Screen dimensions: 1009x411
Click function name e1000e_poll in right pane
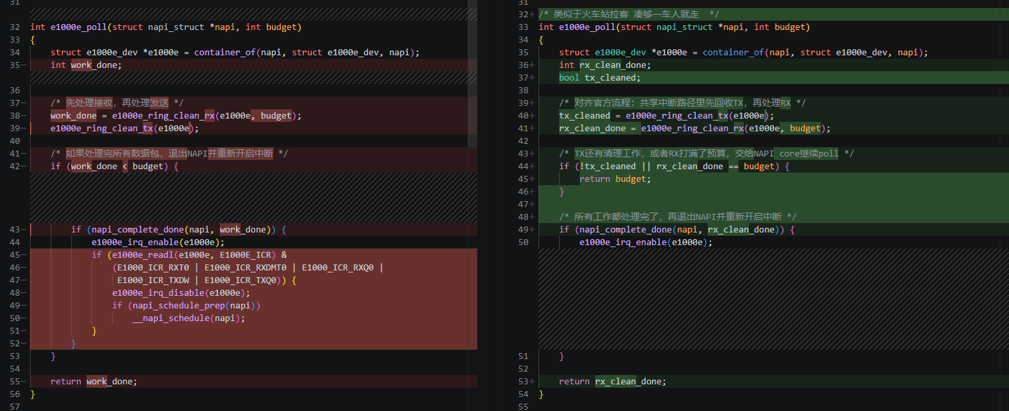click(587, 27)
